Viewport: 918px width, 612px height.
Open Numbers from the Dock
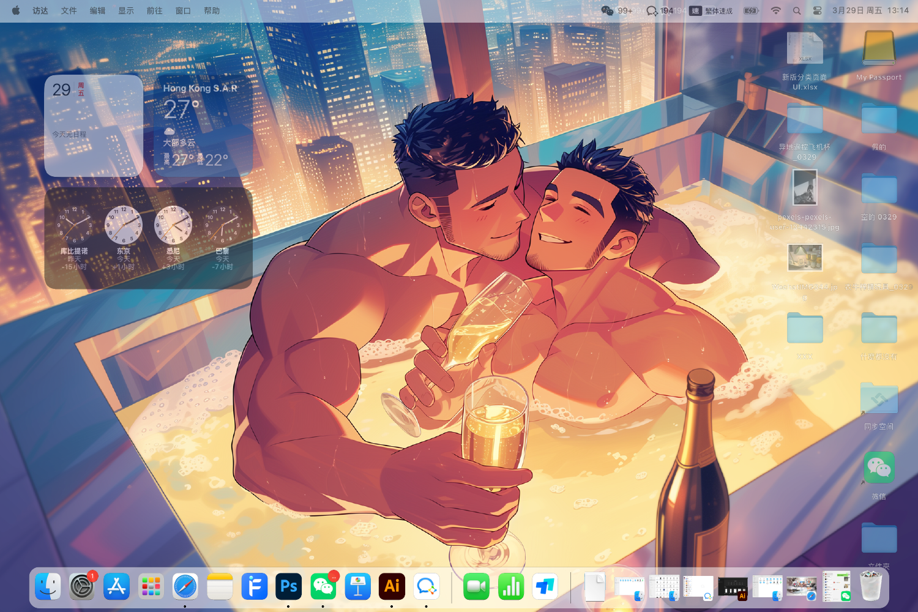click(511, 586)
